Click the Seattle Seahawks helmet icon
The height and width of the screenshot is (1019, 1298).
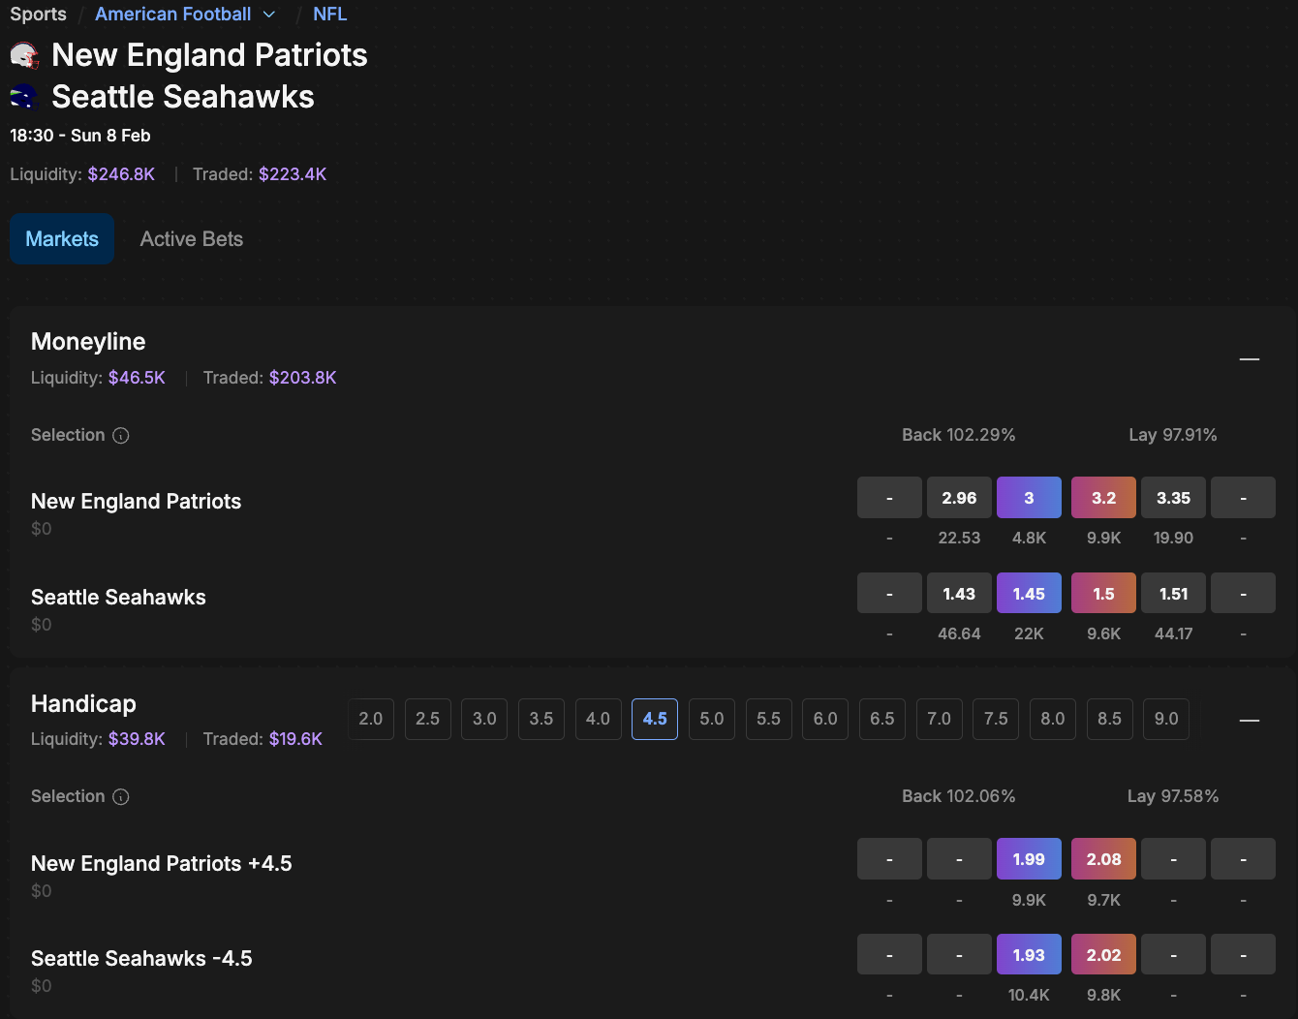(x=24, y=97)
